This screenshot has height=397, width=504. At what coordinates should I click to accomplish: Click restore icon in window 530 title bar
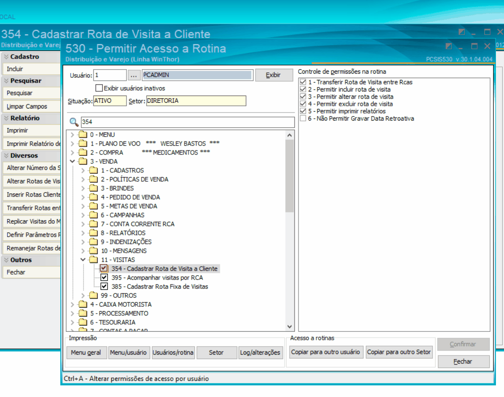pos(449,46)
